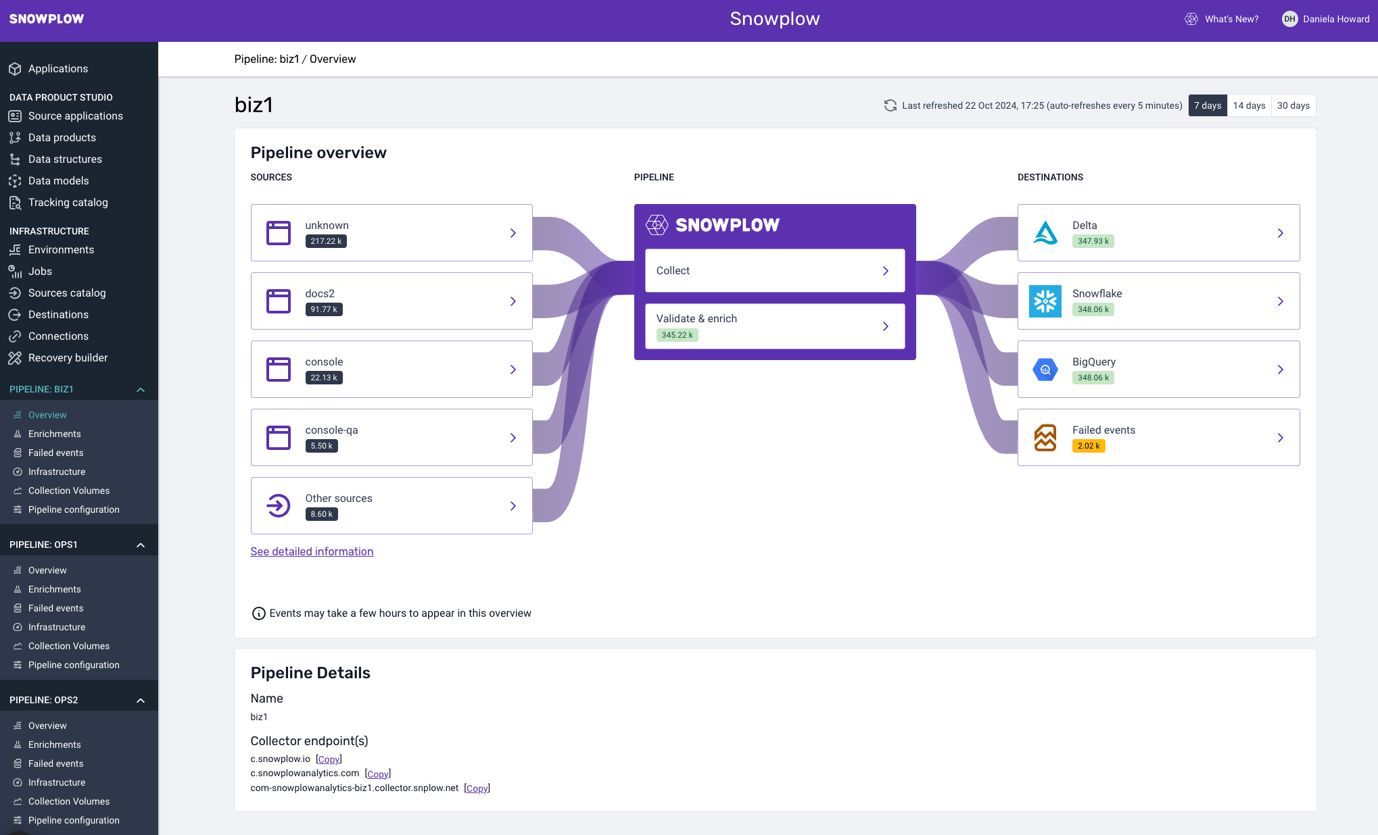Open Pipeline configuration under Pipeline OPS2
Viewport: 1378px width, 835px height.
(73, 820)
